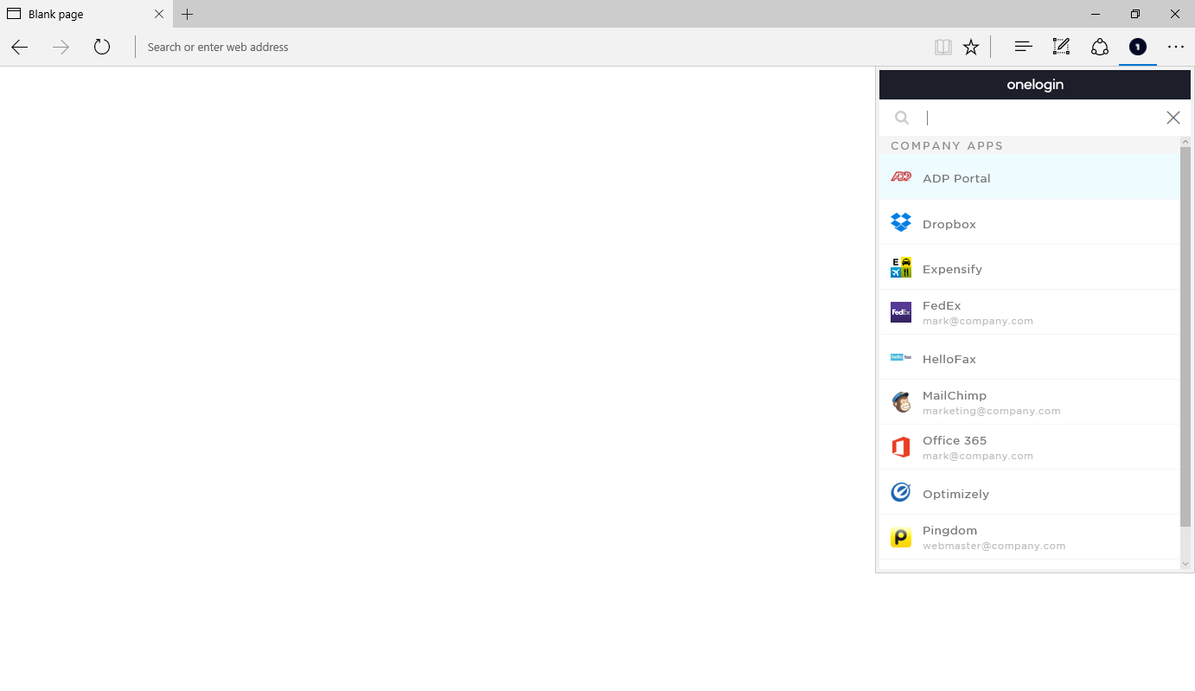1195x691 pixels.
Task: Click webmaster@company.com under Pingdom
Action: click(x=994, y=546)
